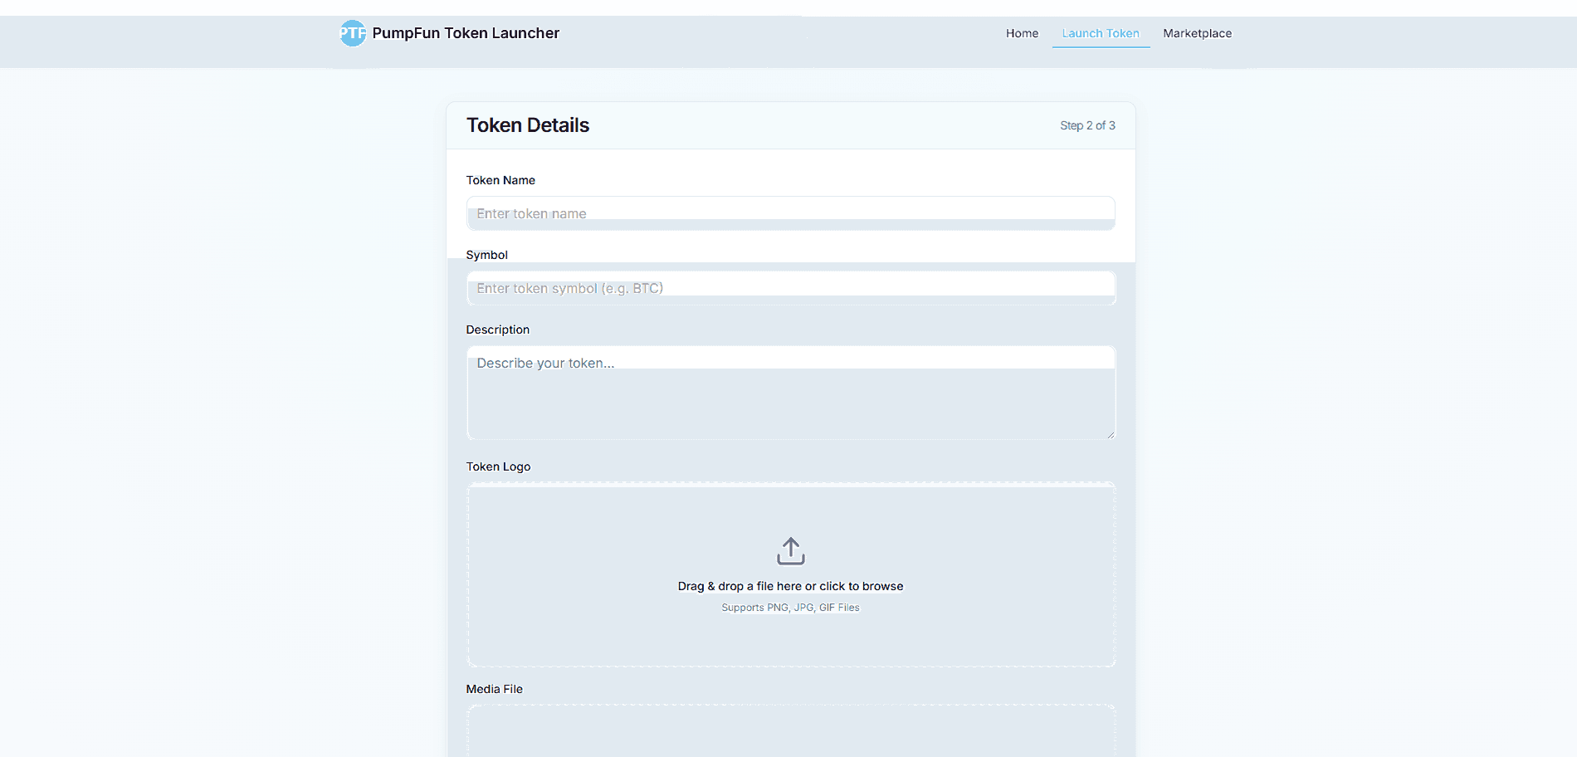Click the Description label
Image resolution: width=1577 pixels, height=757 pixels.
click(x=497, y=330)
